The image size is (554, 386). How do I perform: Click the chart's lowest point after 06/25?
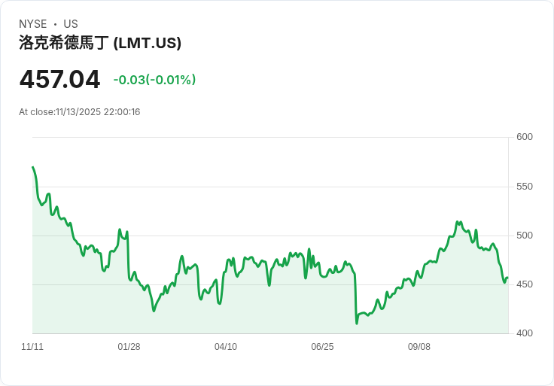[357, 323]
